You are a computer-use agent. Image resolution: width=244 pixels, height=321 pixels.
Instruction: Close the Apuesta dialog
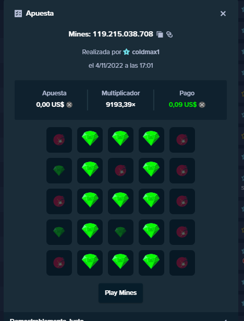pos(223,14)
